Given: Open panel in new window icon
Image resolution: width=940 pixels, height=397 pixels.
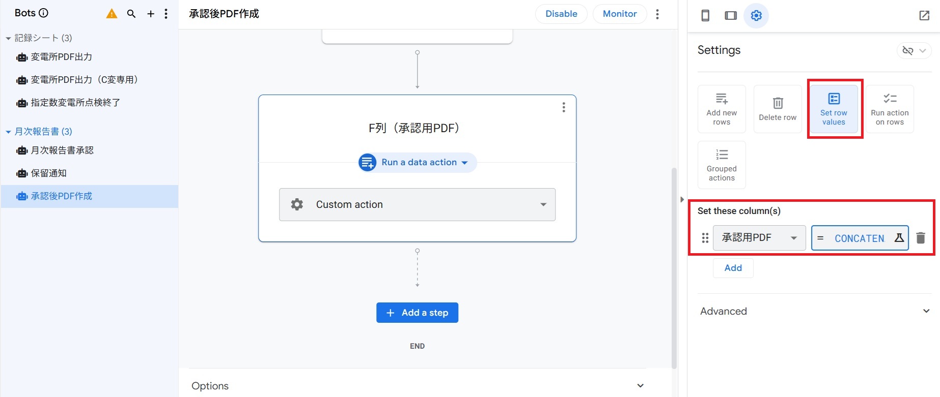Looking at the screenshot, I should click(924, 15).
